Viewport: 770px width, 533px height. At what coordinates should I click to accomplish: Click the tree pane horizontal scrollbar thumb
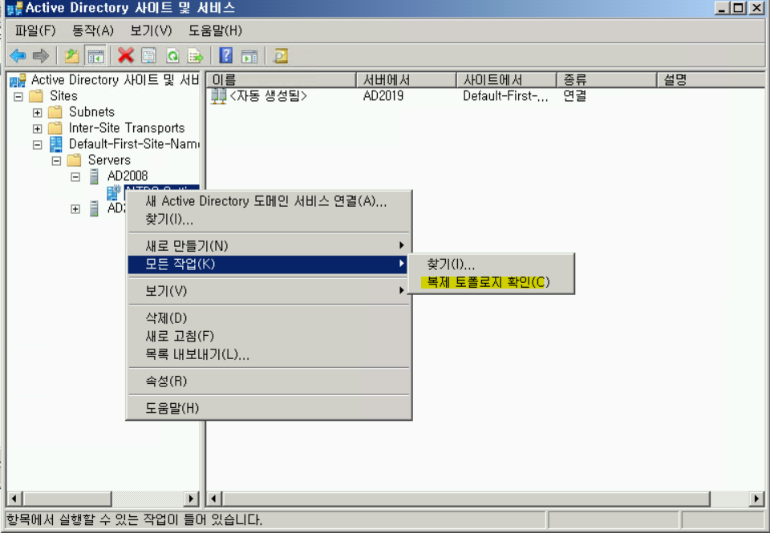[67, 499]
